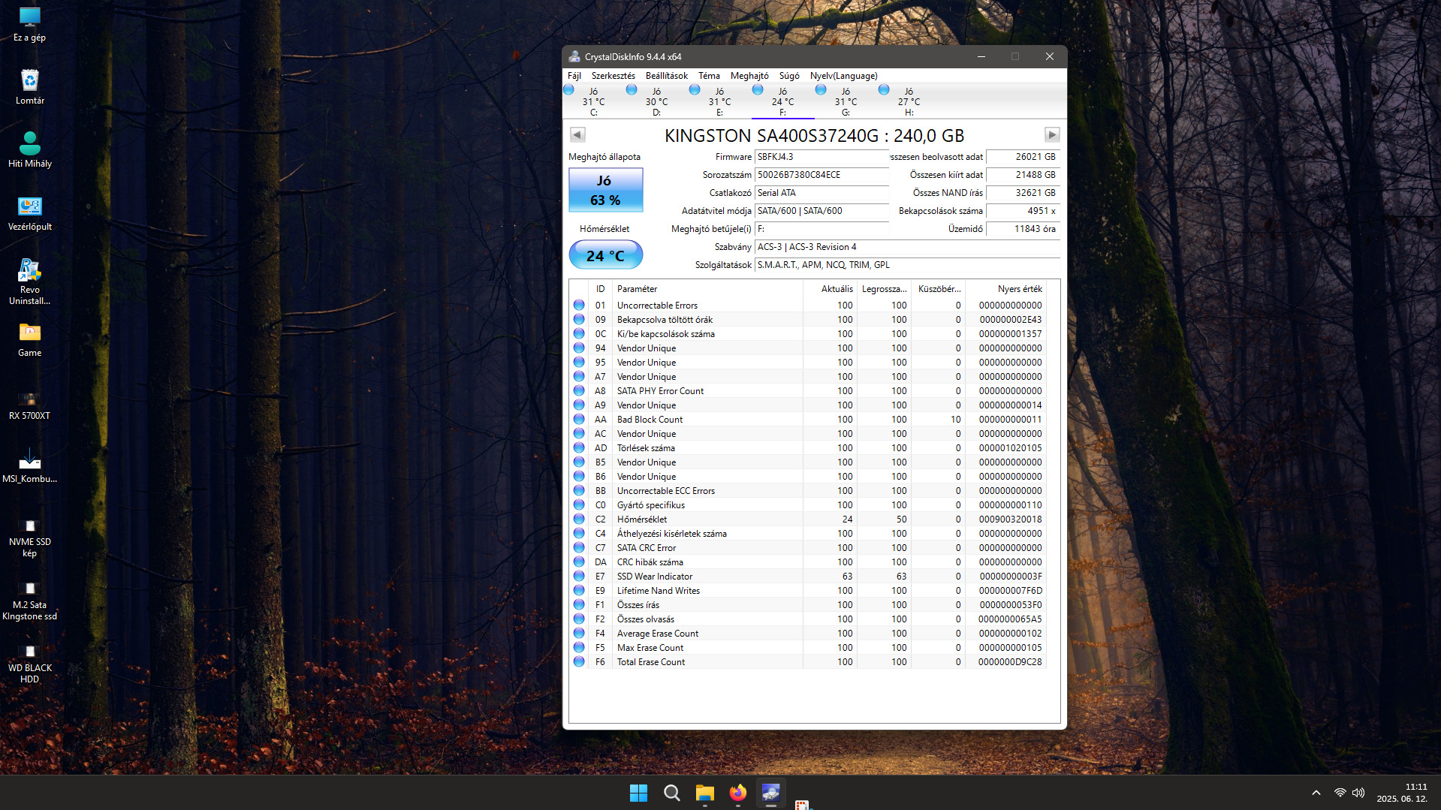Select the Max Erase Count parameter text
Screen dimensions: 1441x810
[x=650, y=648]
